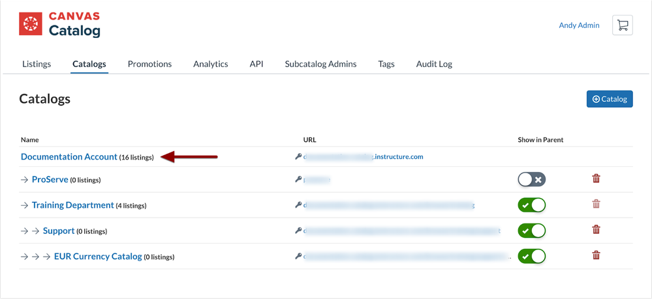Toggle Show in Parent for EUR Currency Catalog
This screenshot has width=652, height=299.
[531, 256]
